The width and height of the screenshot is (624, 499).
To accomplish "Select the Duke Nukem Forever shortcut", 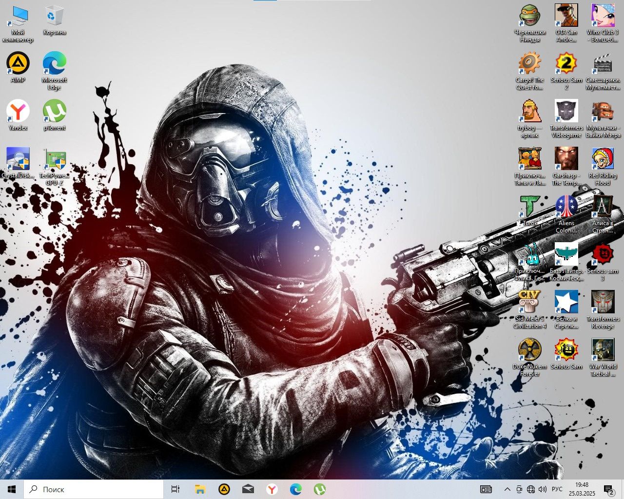I will click(x=530, y=358).
